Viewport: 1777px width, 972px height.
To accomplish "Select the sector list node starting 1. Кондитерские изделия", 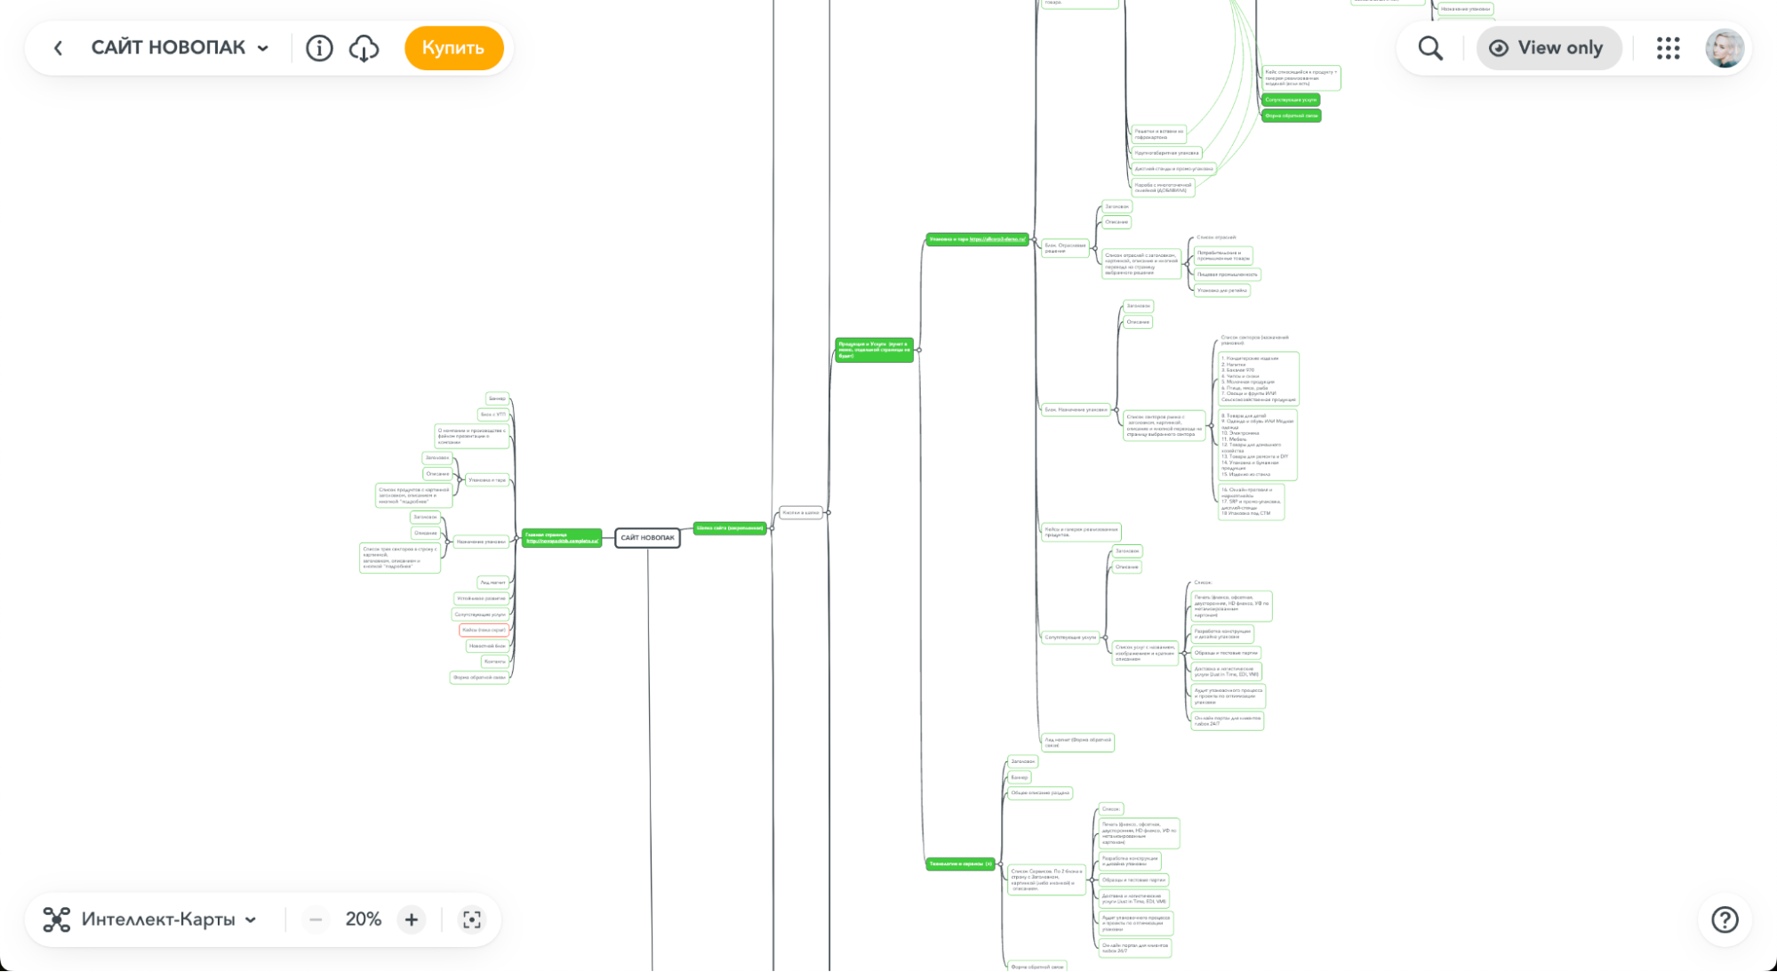I will point(1258,379).
